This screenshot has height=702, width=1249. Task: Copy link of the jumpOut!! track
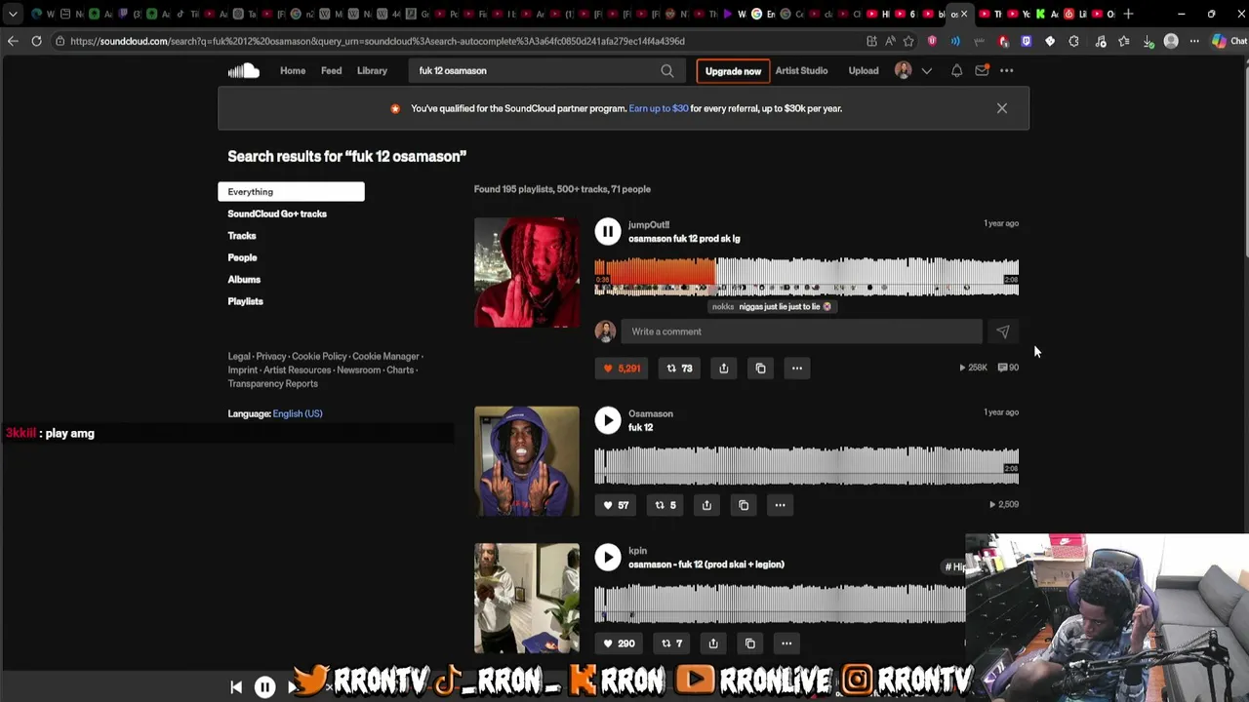point(761,368)
